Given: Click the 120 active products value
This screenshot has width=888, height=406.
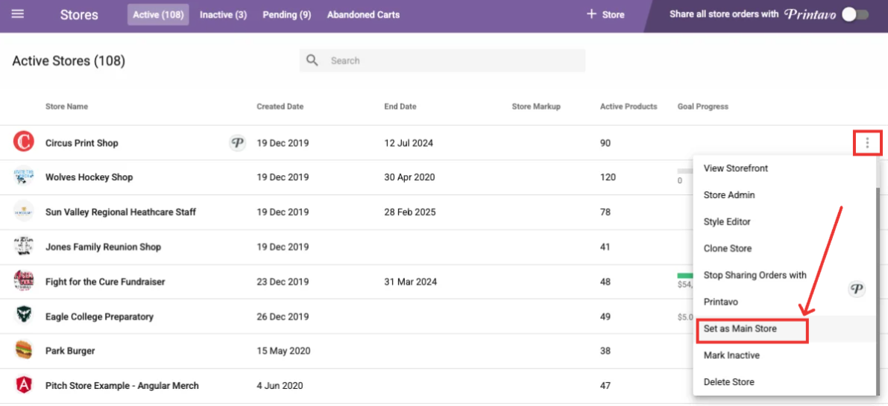Looking at the screenshot, I should click(x=608, y=177).
